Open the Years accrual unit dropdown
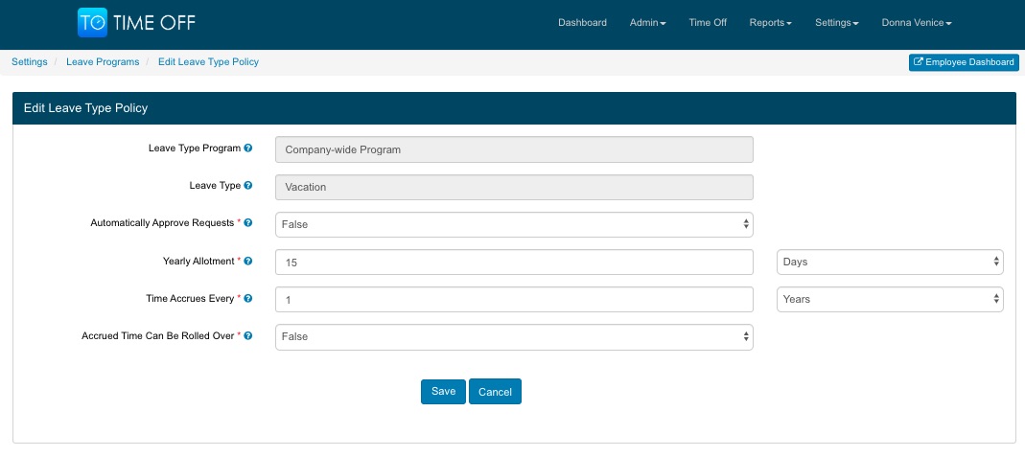 point(889,299)
